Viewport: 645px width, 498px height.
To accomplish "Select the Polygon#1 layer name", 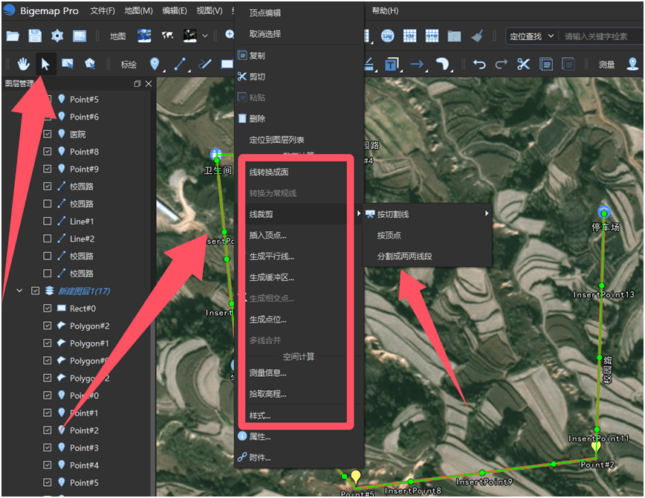I will point(89,343).
